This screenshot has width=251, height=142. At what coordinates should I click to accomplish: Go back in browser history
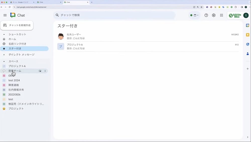pos(2,7)
